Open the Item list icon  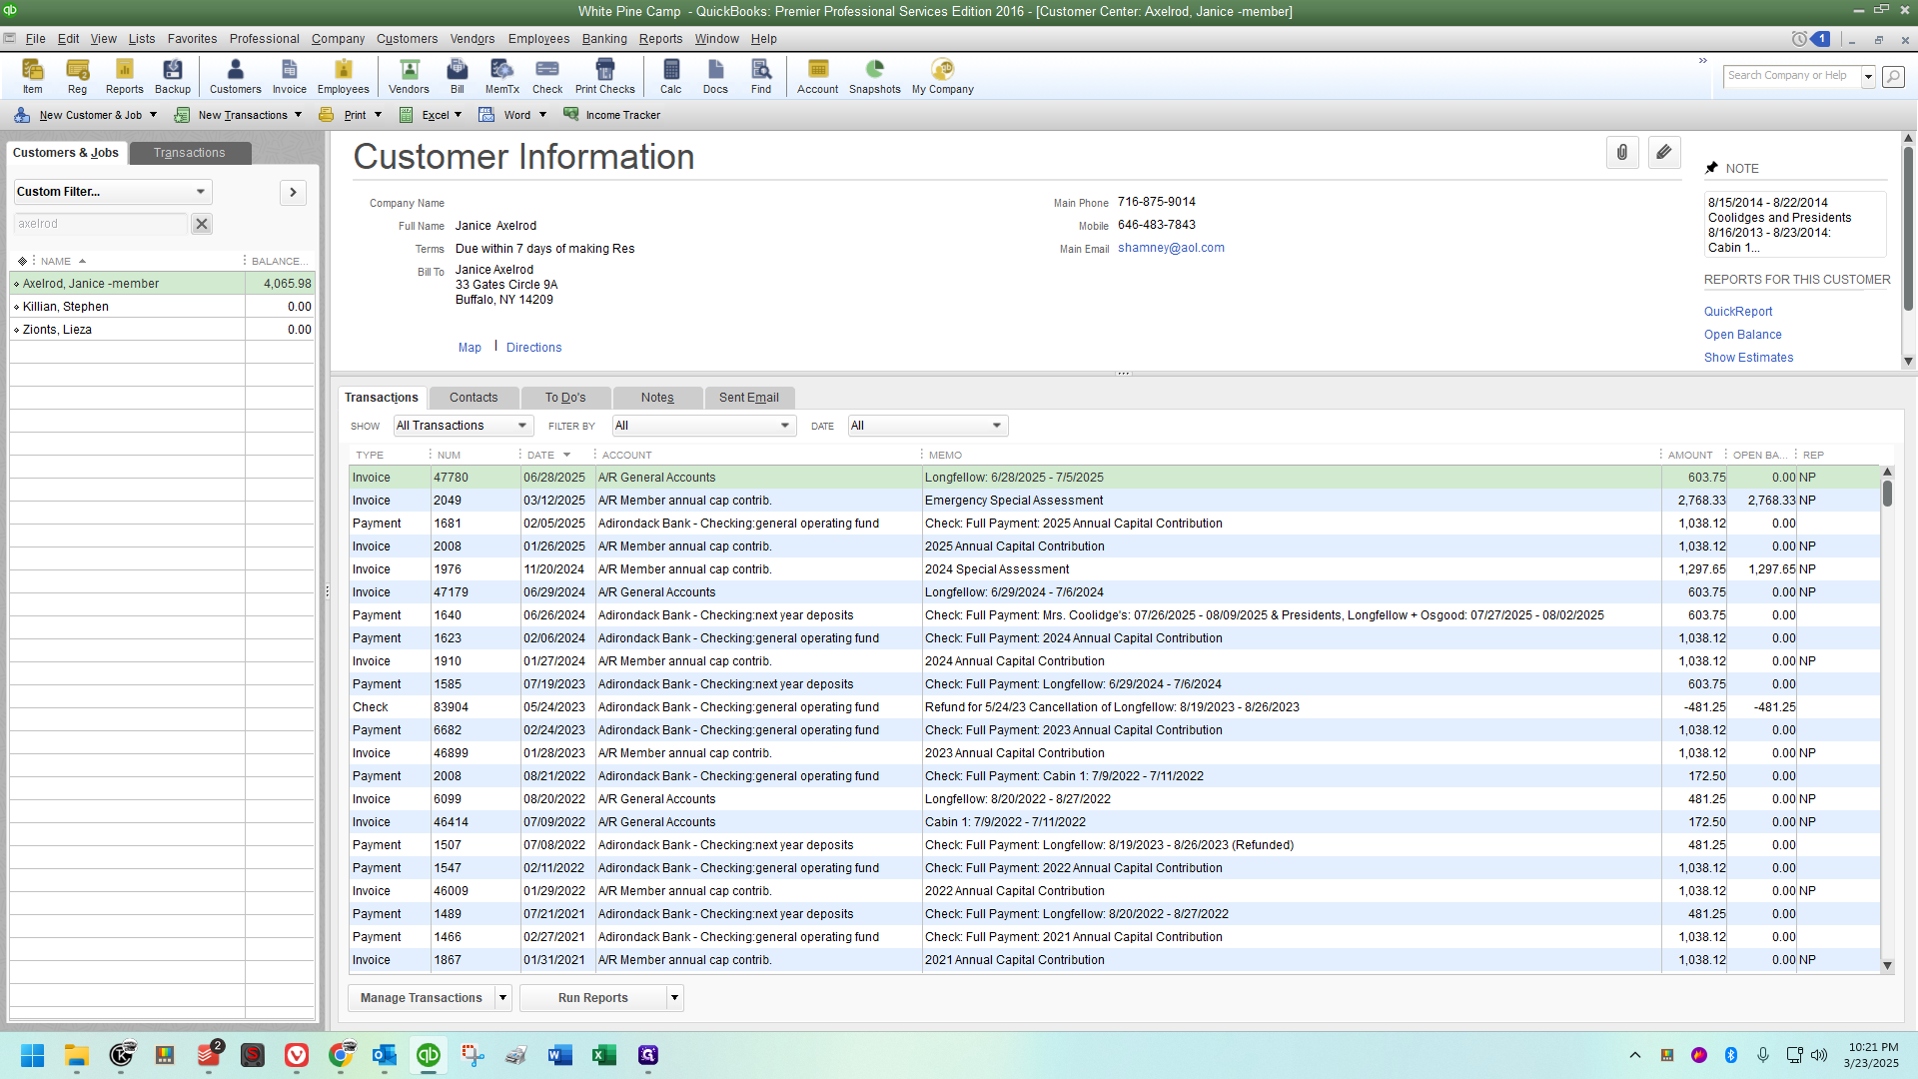33,76
